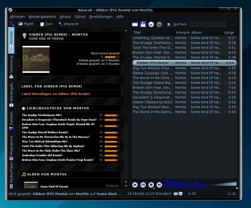This screenshot has width=251, height=208.
Task: Expand the stop button dropdown arrow
Action: click(x=154, y=189)
